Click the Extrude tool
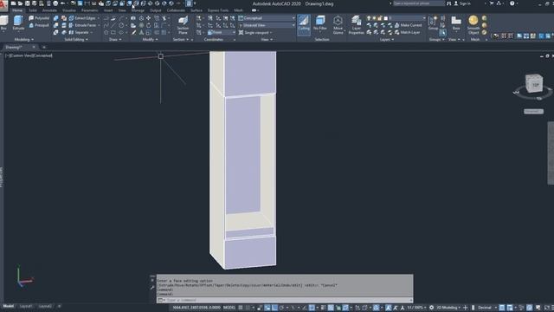Viewport: 554px width, 312px height. 18,23
